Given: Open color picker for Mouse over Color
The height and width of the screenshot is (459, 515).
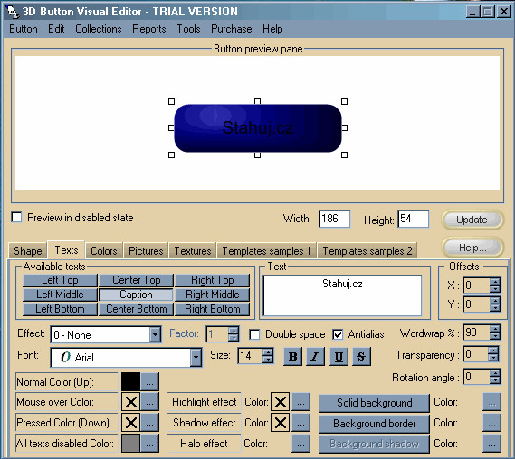Looking at the screenshot, I should click(149, 402).
